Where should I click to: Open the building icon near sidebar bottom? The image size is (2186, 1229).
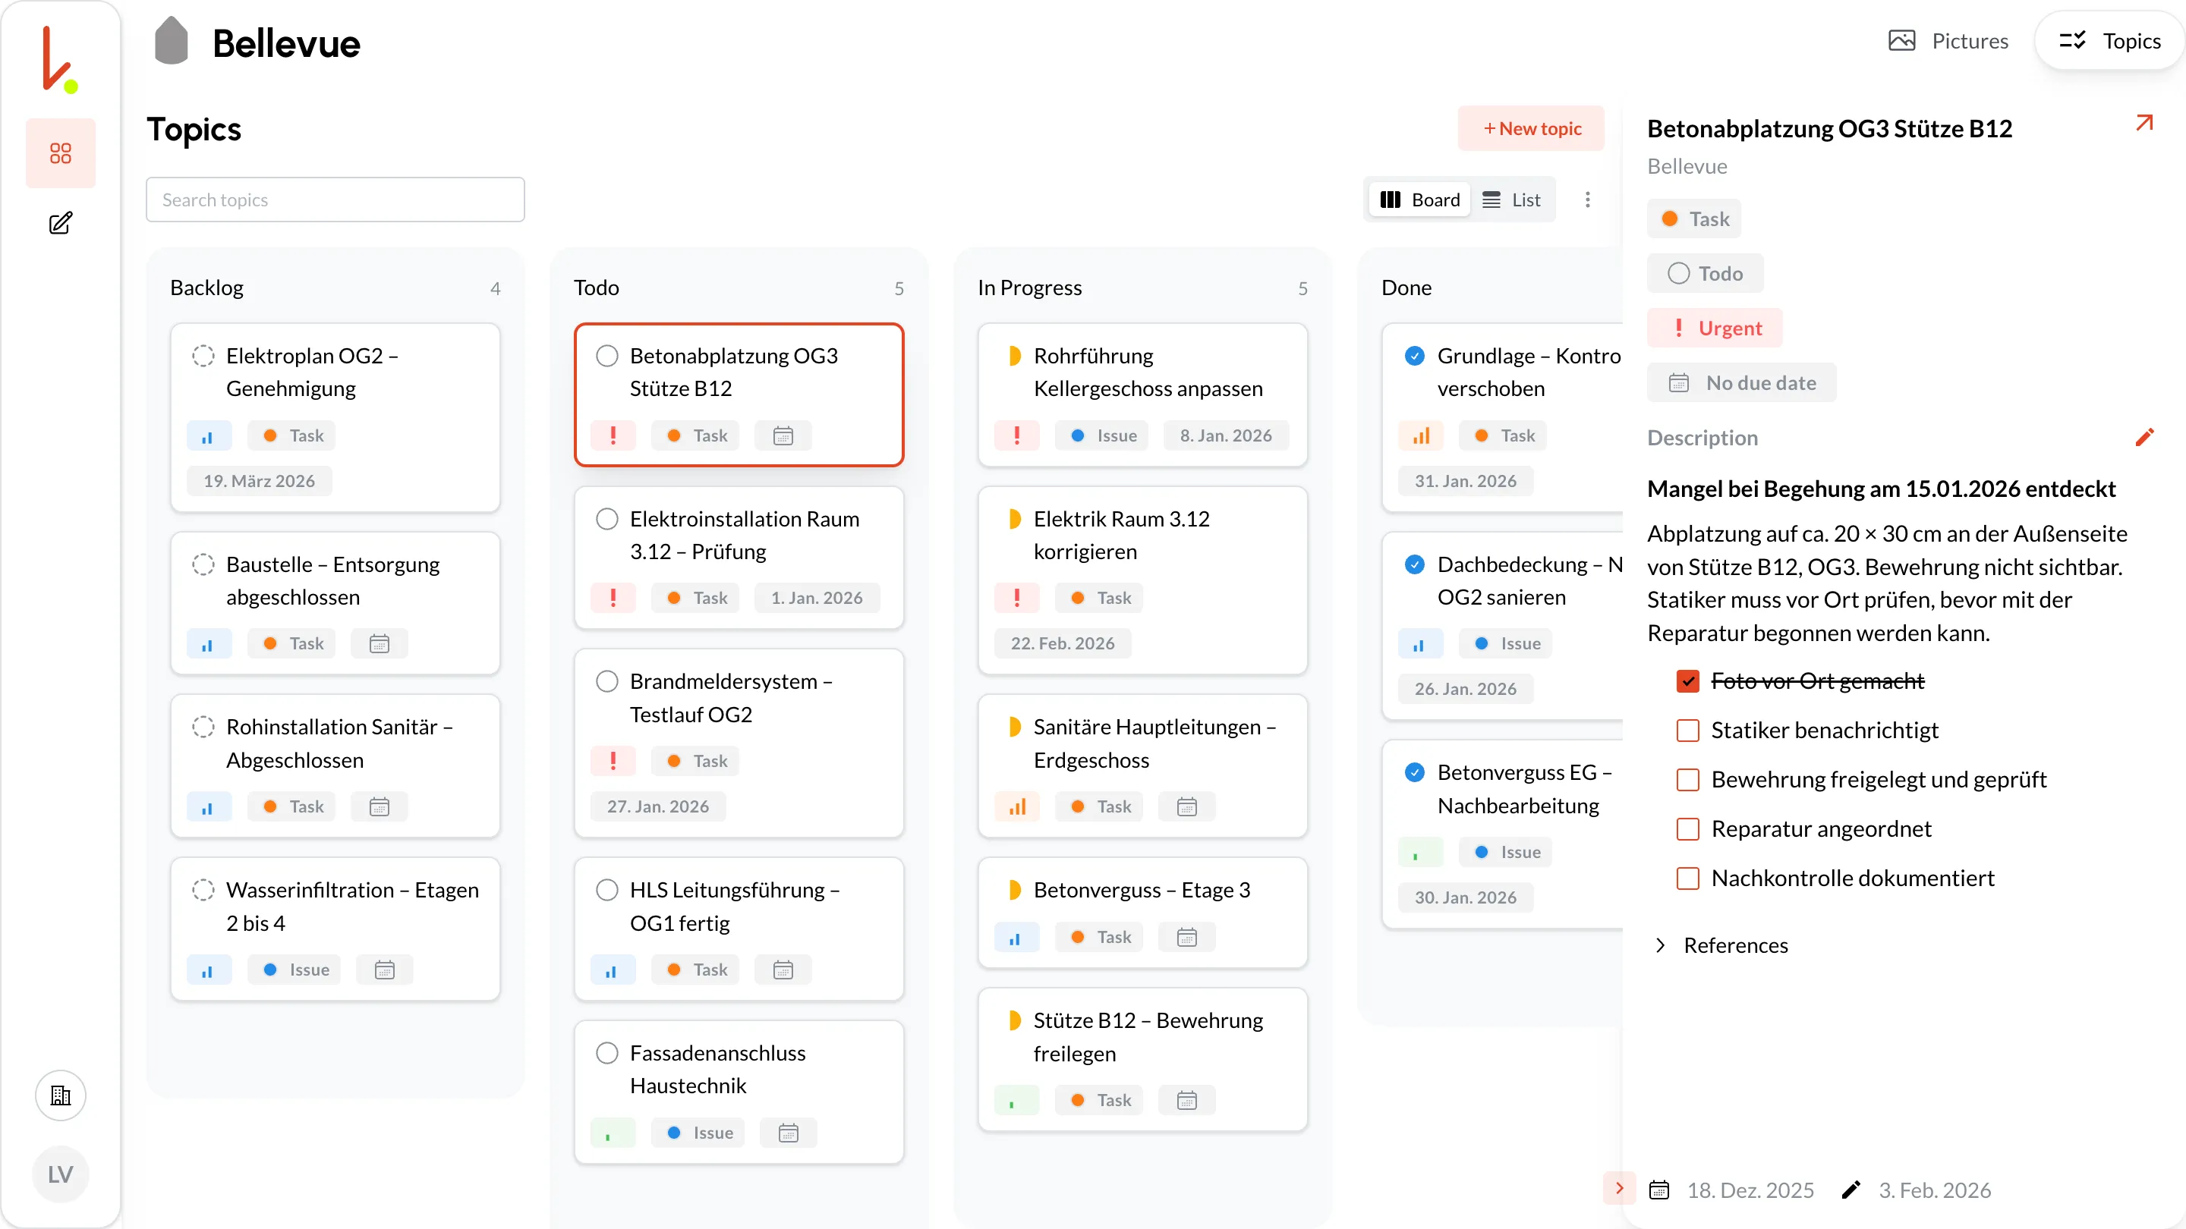(x=60, y=1095)
